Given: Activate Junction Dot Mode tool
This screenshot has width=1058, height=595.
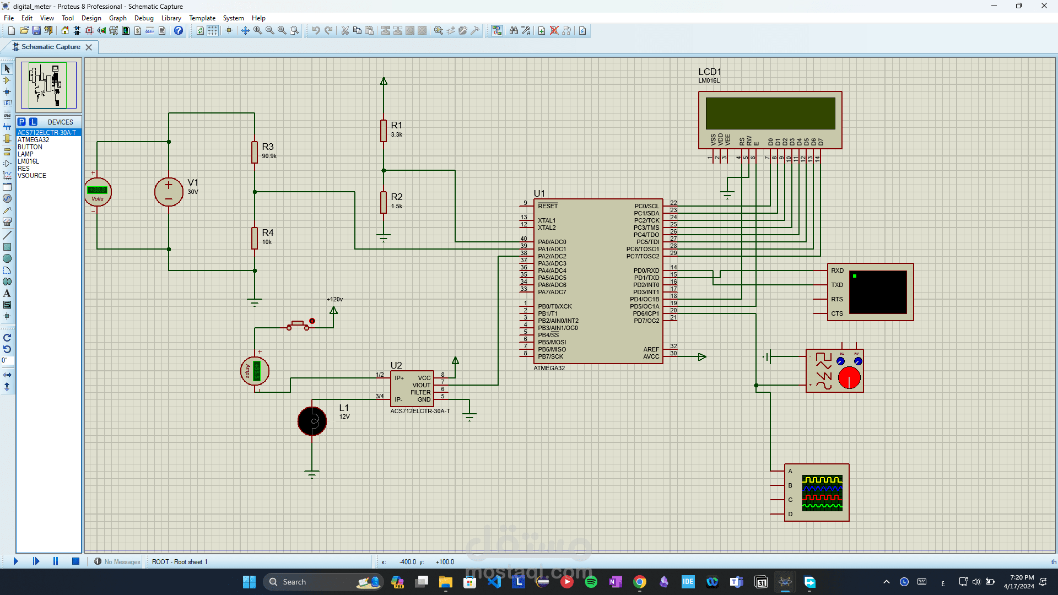Looking at the screenshot, I should 7,92.
